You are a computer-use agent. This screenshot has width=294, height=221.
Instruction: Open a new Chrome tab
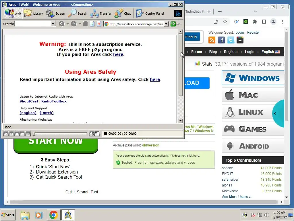[220, 12]
